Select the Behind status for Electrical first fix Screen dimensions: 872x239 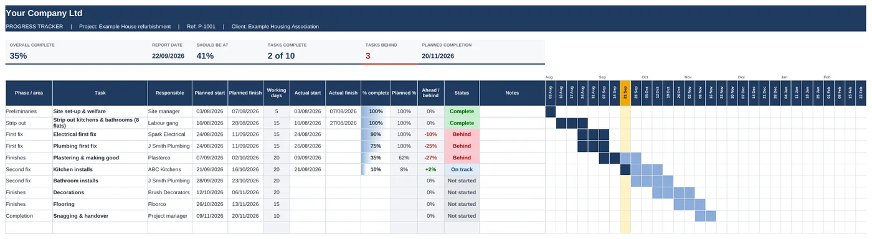pos(462,134)
